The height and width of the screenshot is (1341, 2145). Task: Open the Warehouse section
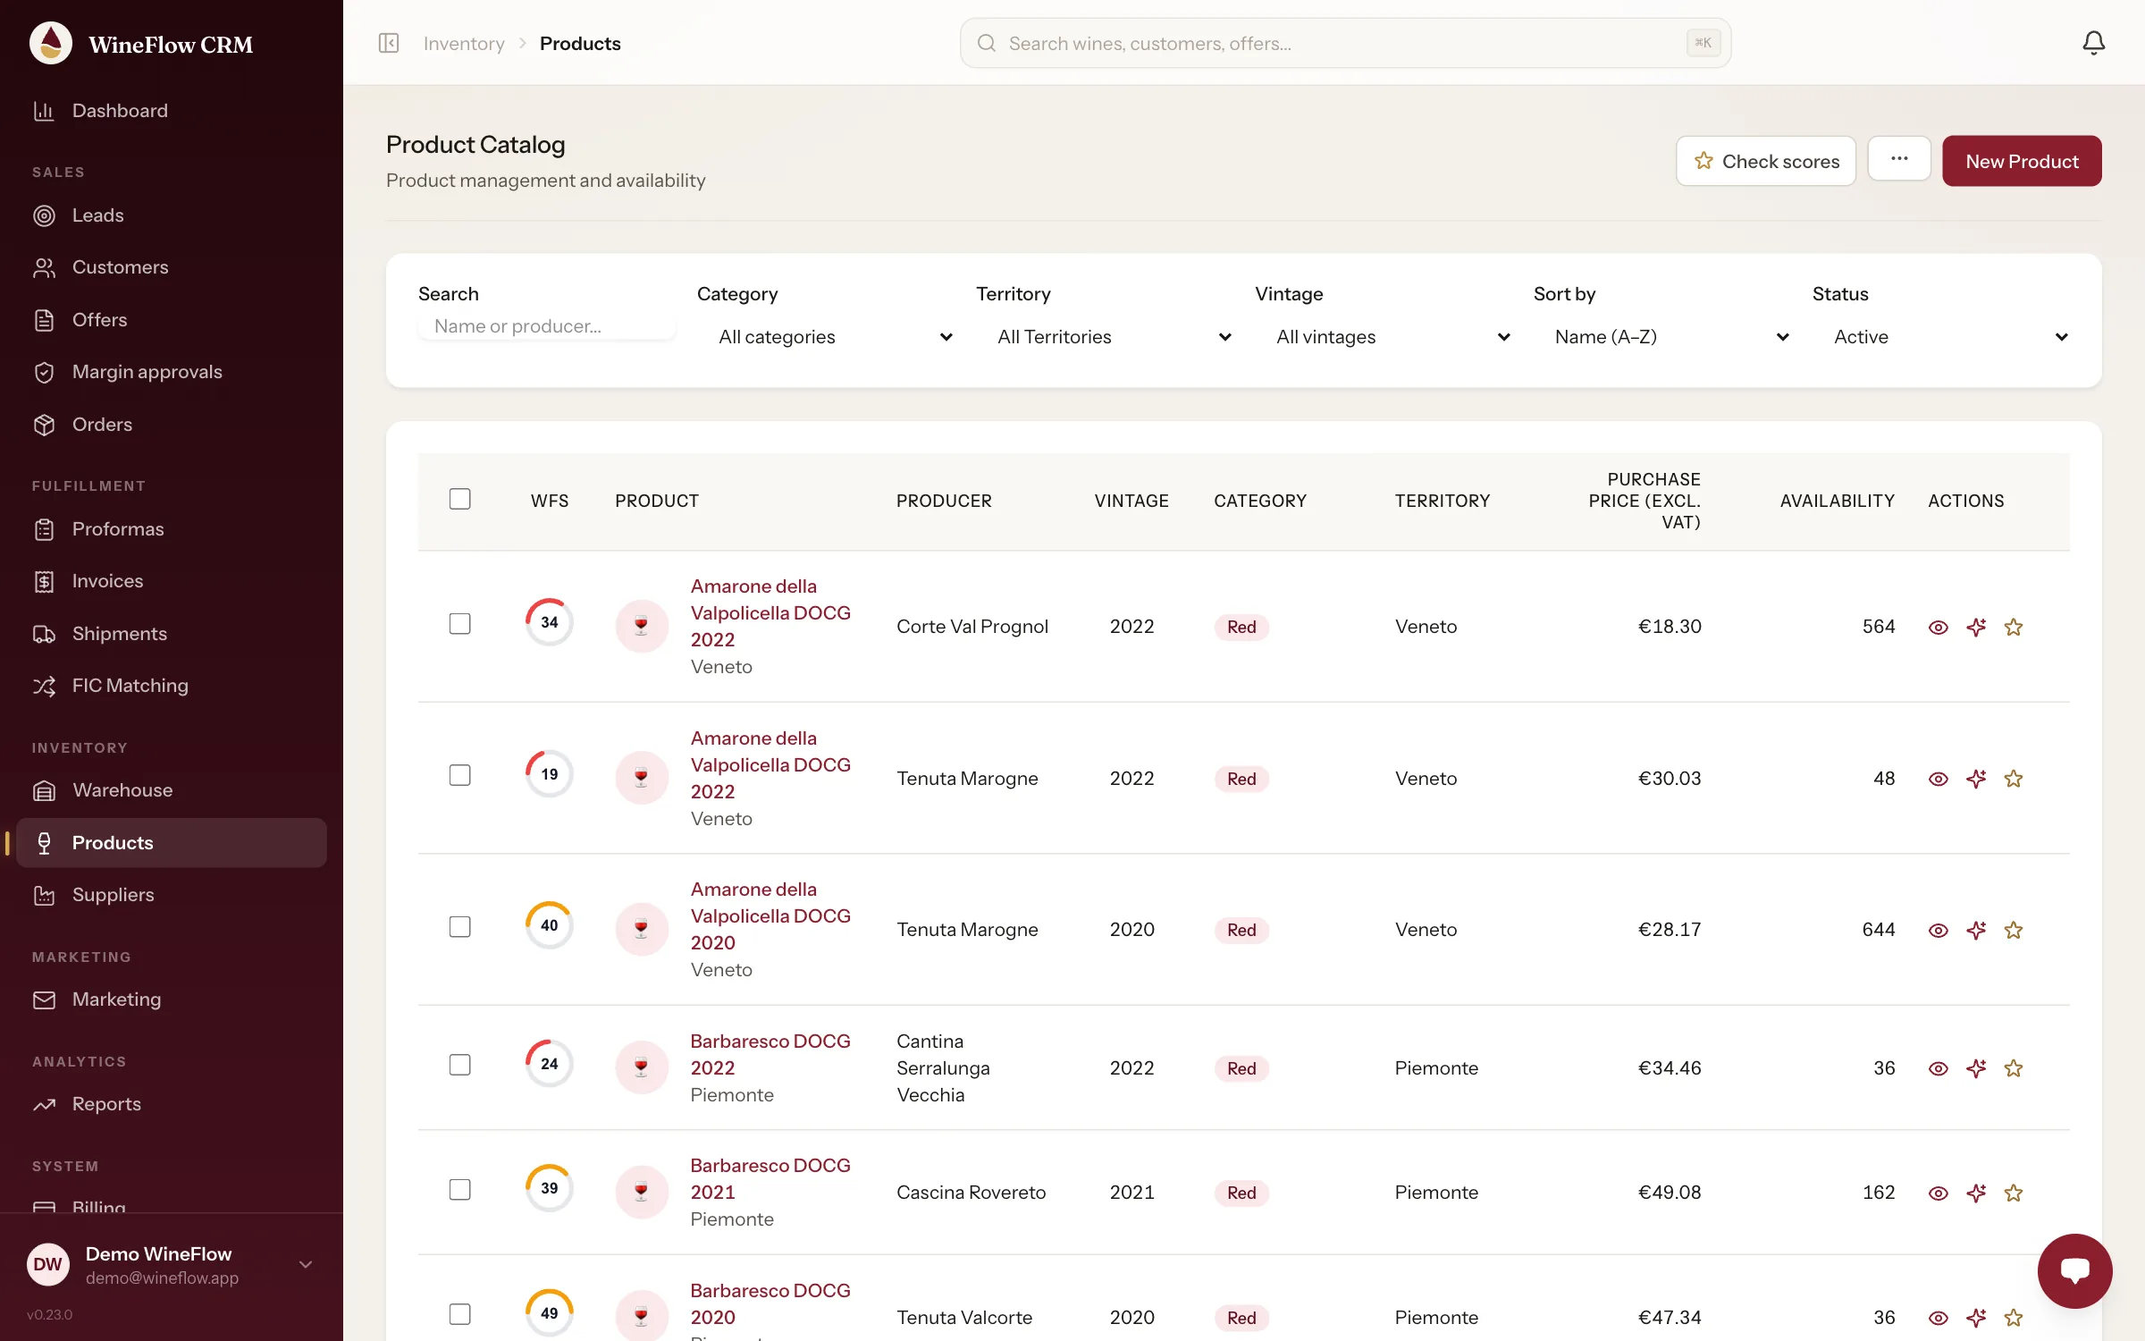point(172,790)
